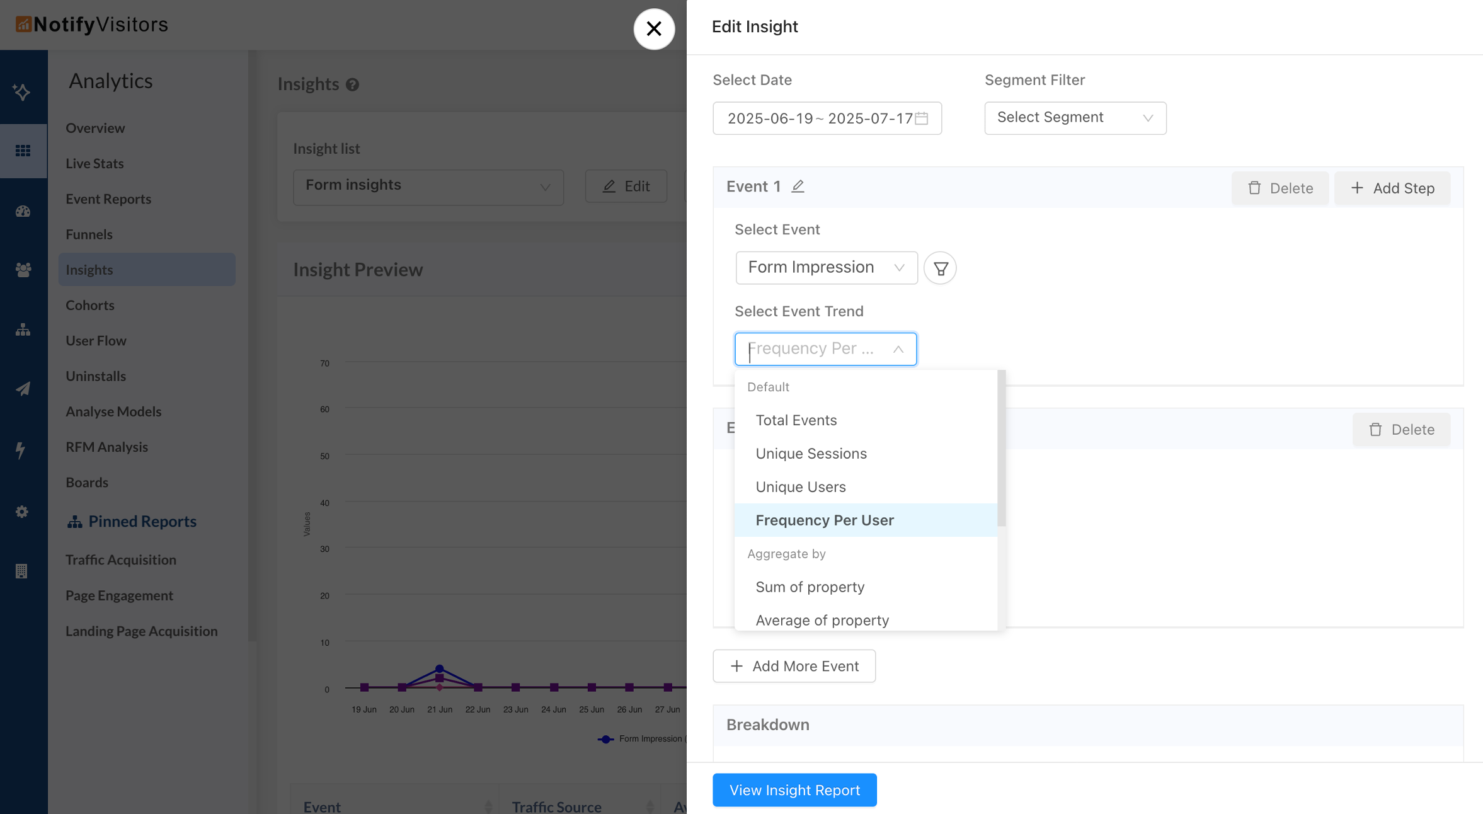The image size is (1483, 814).
Task: Close the Edit Insight panel
Action: (654, 29)
